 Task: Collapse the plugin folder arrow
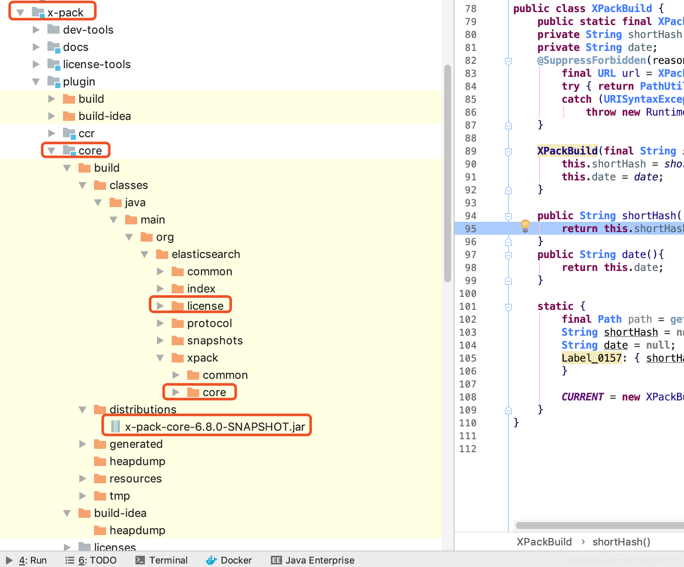[36, 82]
